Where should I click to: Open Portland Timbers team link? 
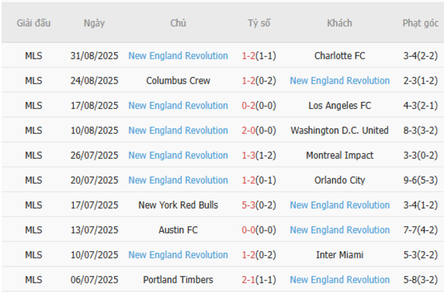pyautogui.click(x=178, y=279)
